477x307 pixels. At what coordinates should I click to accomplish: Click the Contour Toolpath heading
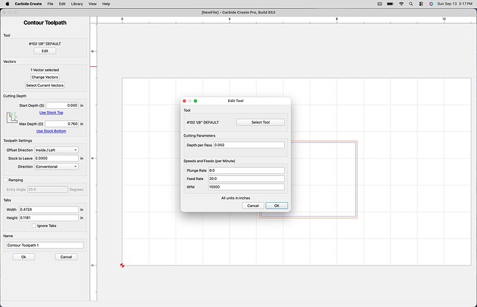click(45, 23)
